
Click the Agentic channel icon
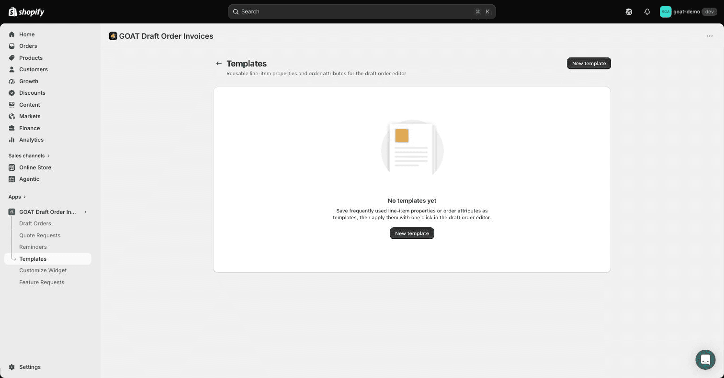[x=12, y=179]
